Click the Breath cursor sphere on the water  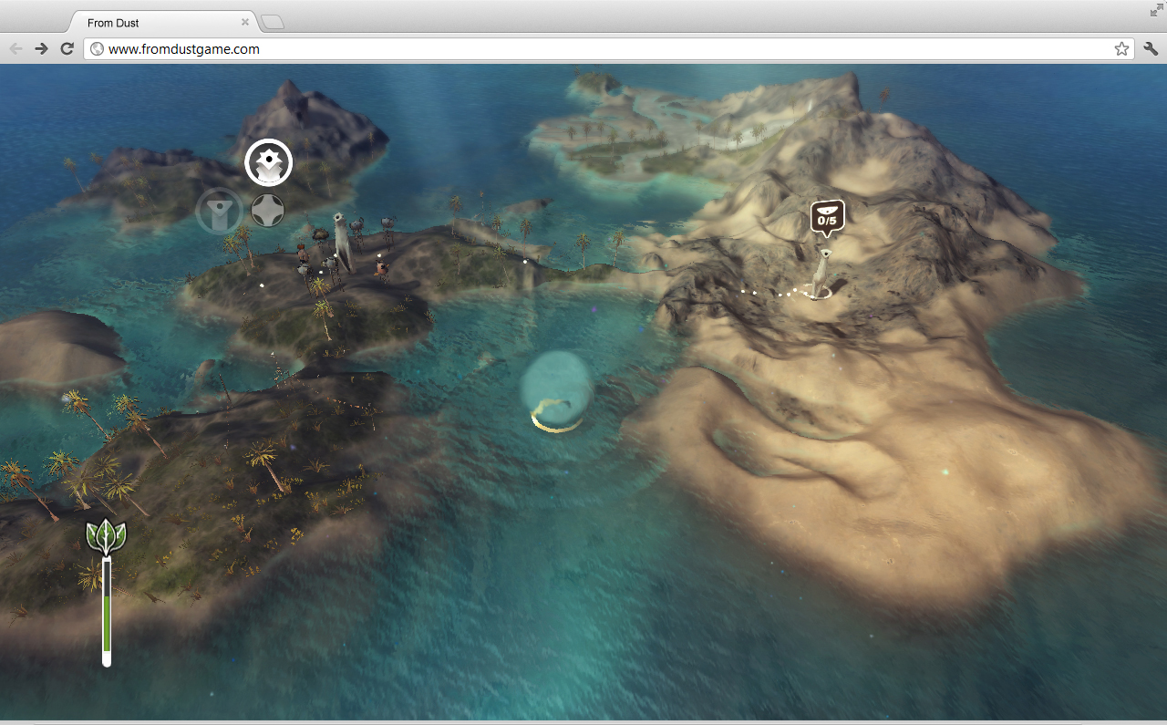pos(557,392)
